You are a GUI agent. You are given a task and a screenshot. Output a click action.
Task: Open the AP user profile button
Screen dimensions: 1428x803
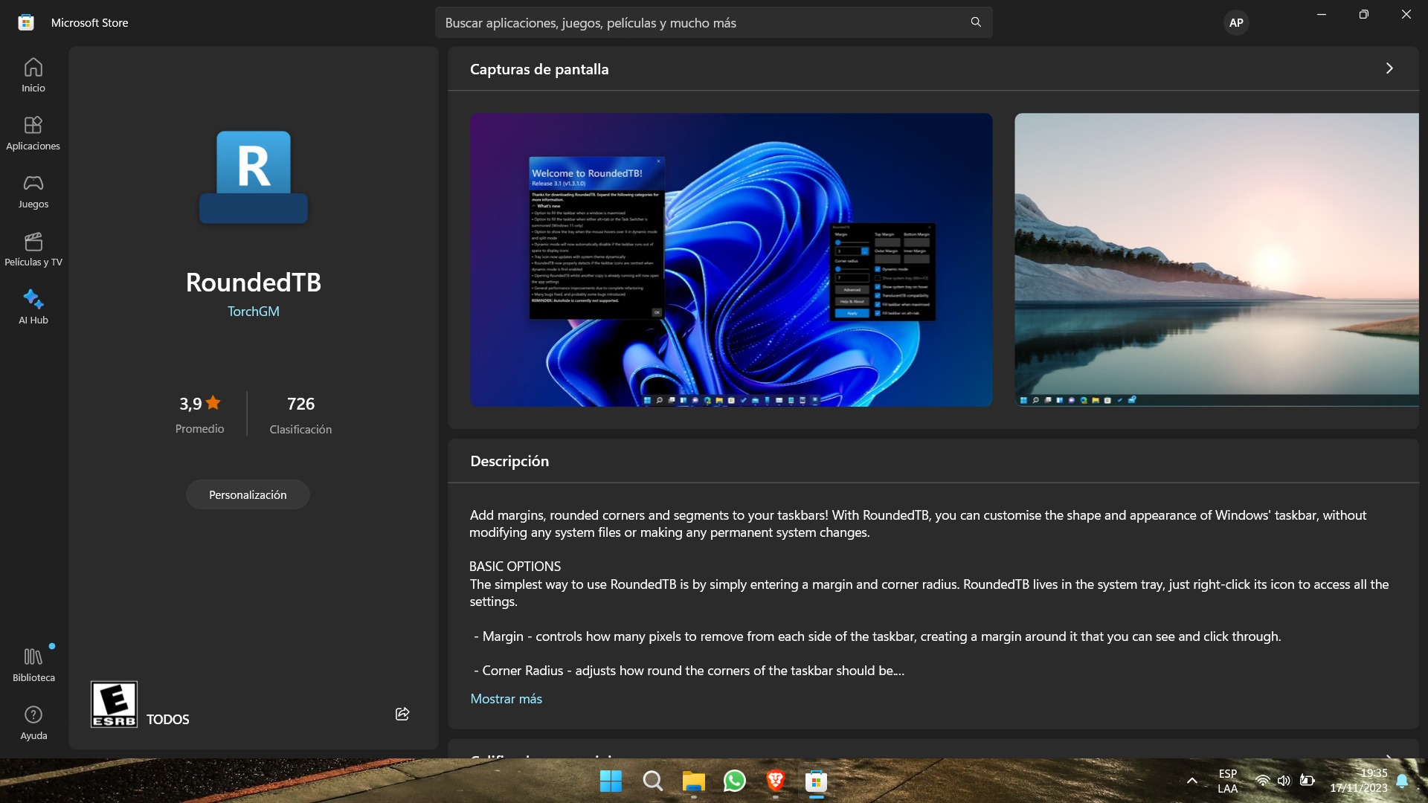click(x=1235, y=22)
